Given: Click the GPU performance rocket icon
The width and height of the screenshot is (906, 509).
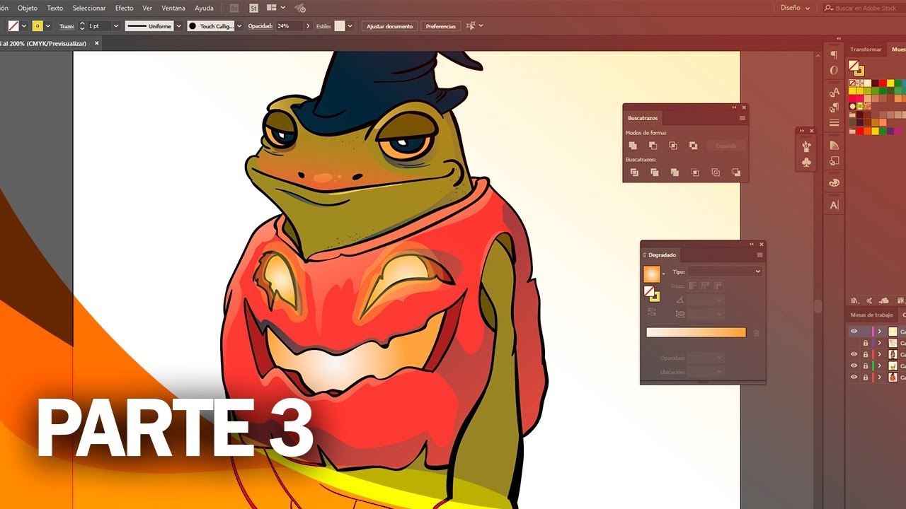Looking at the screenshot, I should coord(300,8).
